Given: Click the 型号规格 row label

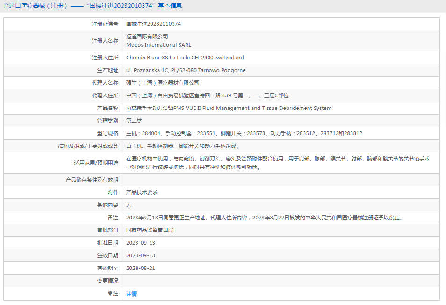Looking at the screenshot, I should tap(108, 133).
